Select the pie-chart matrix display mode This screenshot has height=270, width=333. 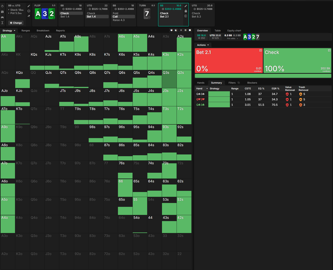(171, 30)
